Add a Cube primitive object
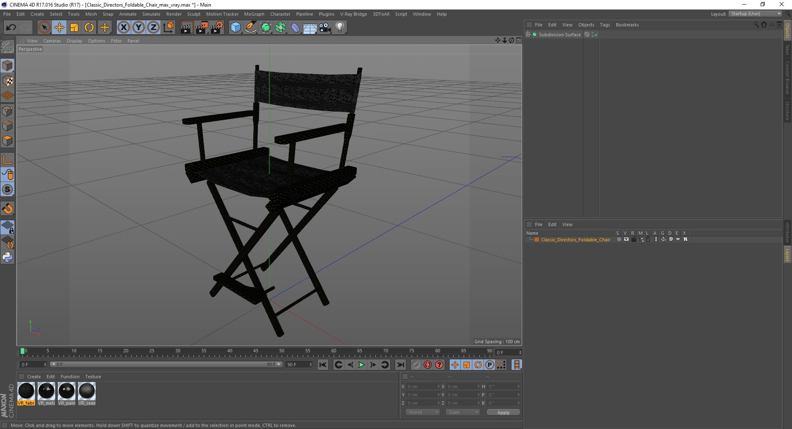 tap(236, 28)
